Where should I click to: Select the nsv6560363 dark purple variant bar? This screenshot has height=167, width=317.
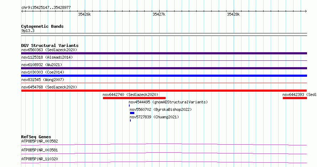point(164,53)
